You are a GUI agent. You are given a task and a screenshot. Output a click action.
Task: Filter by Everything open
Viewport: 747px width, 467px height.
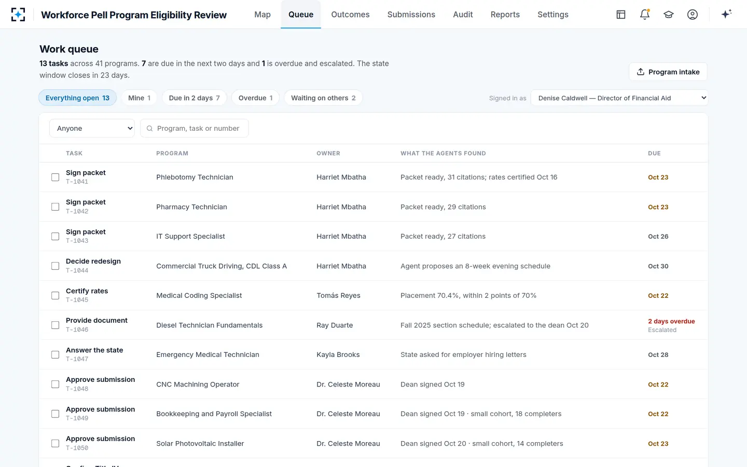pos(78,98)
